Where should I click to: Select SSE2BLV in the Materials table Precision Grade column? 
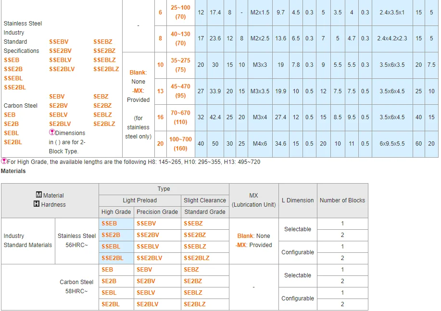pos(149,258)
